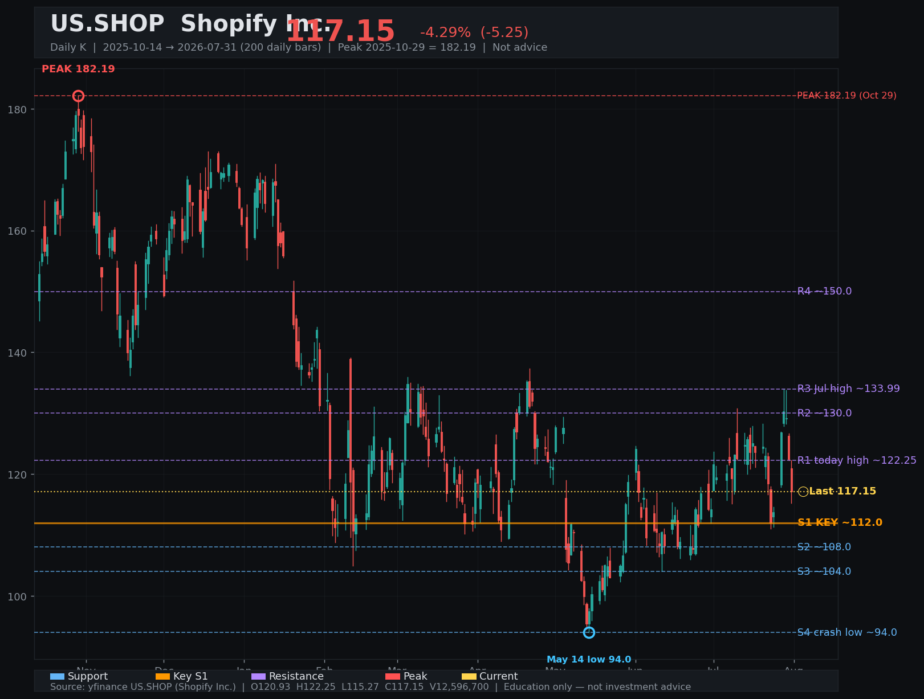Select the yellow Current legend swatch
Image resolution: width=924 pixels, height=699 pixels.
(469, 676)
